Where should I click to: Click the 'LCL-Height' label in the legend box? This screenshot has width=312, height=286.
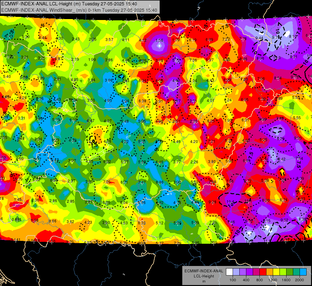pyautogui.click(x=204, y=276)
